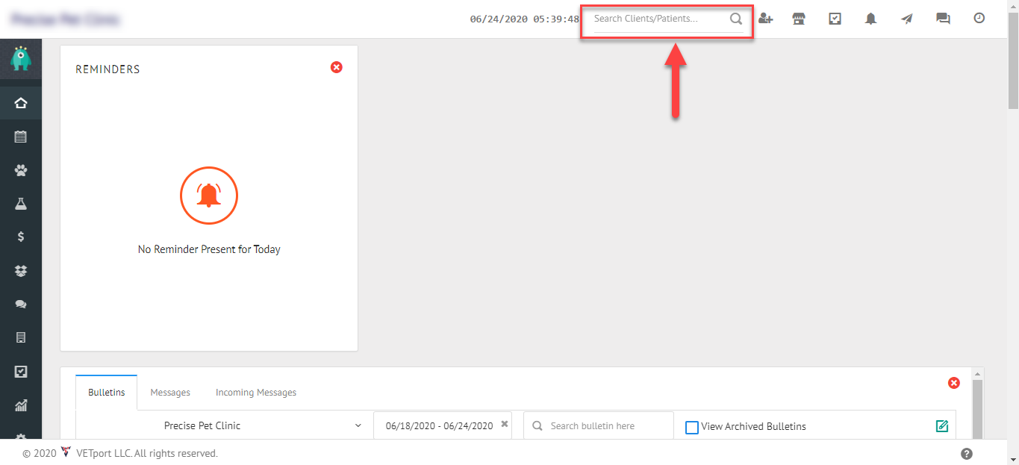
Task: Open the paw patients icon in sidebar
Action: (x=21, y=170)
